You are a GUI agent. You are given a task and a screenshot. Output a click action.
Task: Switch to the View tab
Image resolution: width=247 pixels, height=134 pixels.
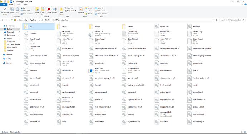pos(25,5)
